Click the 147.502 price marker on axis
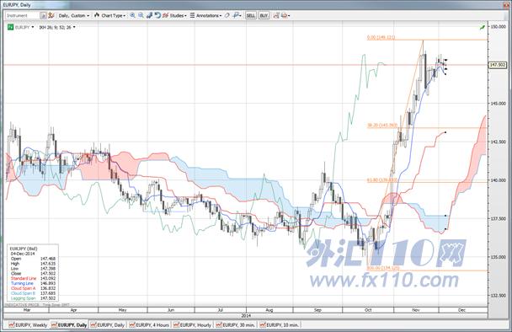 pos(498,65)
